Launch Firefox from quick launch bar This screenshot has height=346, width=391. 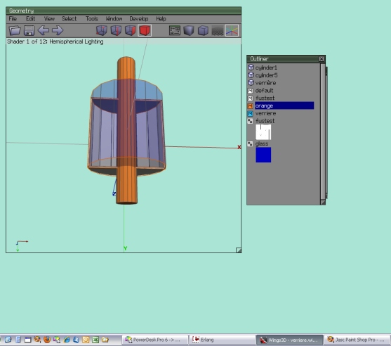(47, 340)
